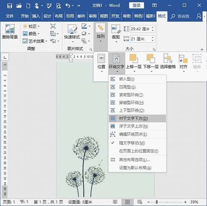Switch to read mode view icon
This screenshot has height=206, width=207.
coord(115,202)
